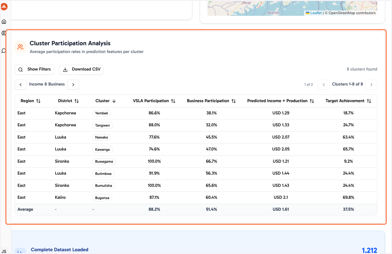Click Average row 37.5% value
The height and width of the screenshot is (254, 392).
[348, 210]
